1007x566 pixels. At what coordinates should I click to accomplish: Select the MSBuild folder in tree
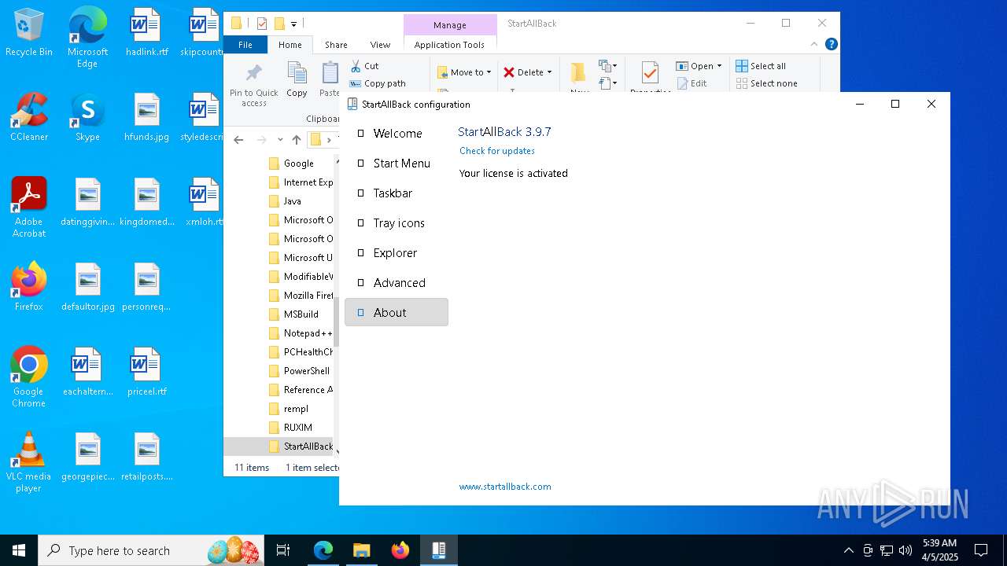pyautogui.click(x=301, y=314)
